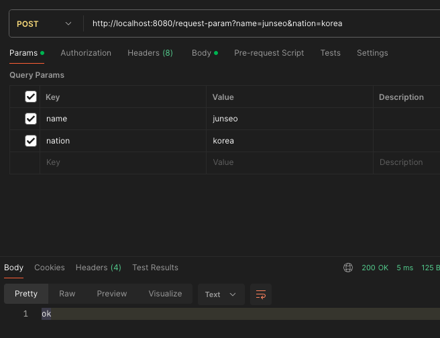440x338 pixels.
Task: Click line number 1 in response
Action: click(25, 314)
